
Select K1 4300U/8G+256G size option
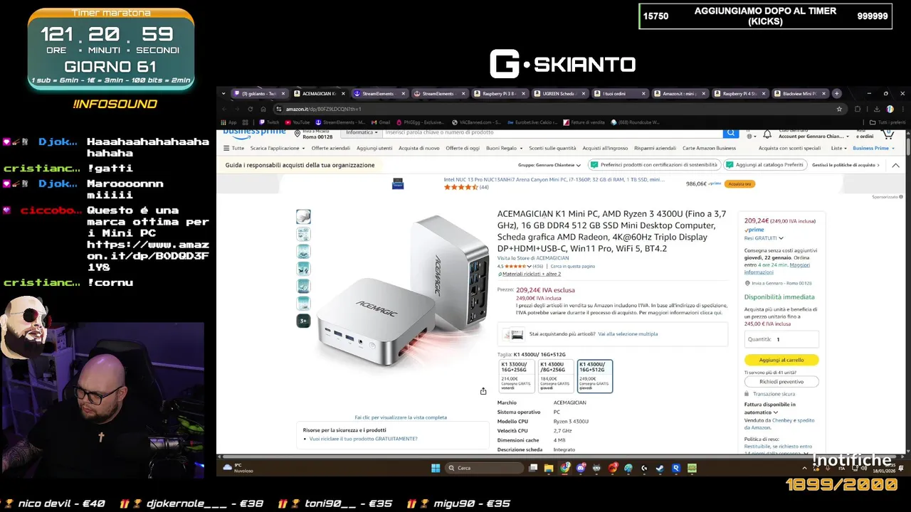pyautogui.click(x=555, y=376)
